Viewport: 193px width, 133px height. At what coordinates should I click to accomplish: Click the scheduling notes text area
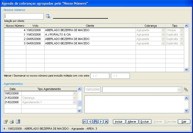tap(134, 104)
